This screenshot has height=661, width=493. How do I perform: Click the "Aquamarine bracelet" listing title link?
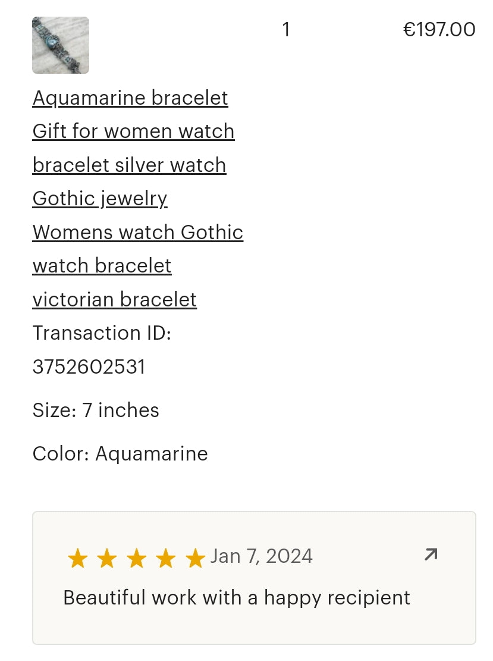click(130, 98)
